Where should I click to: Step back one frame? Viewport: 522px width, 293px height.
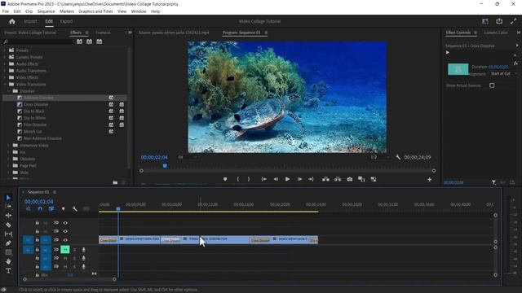click(x=276, y=179)
